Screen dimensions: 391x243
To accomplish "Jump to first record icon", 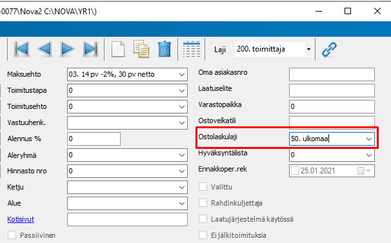I will point(22,49).
